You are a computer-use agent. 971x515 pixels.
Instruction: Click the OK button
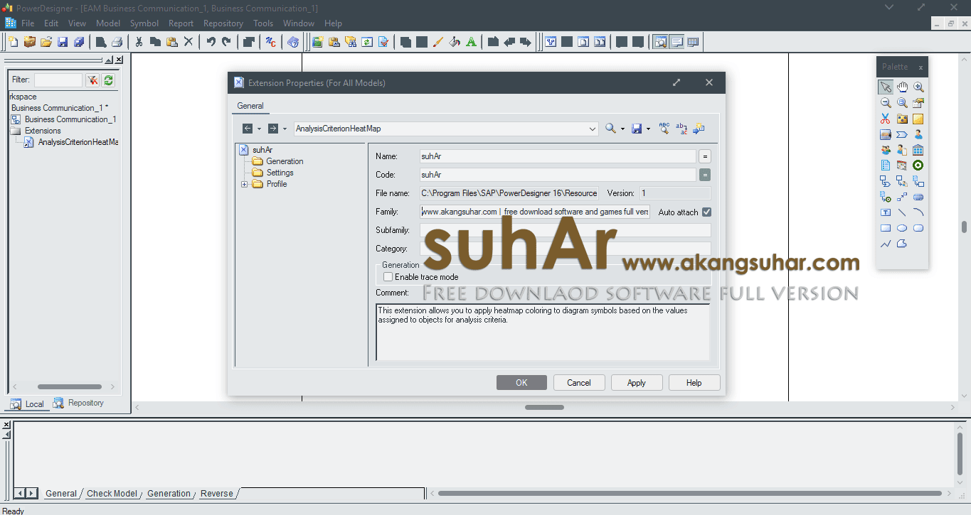point(521,382)
